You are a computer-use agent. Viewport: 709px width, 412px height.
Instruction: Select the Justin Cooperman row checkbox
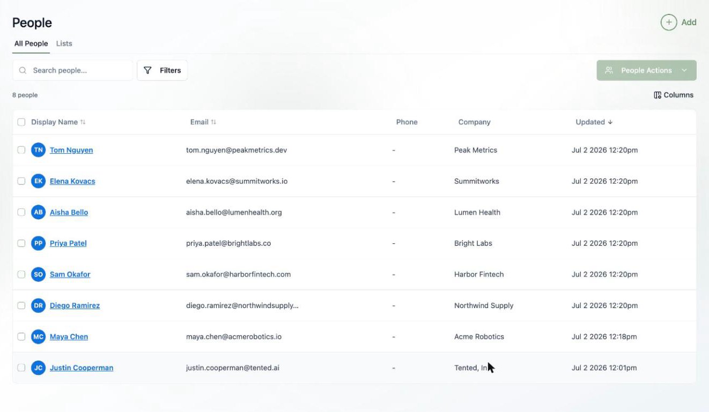click(21, 368)
